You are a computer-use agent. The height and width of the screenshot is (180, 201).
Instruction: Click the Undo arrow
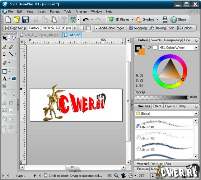(x=86, y=20)
